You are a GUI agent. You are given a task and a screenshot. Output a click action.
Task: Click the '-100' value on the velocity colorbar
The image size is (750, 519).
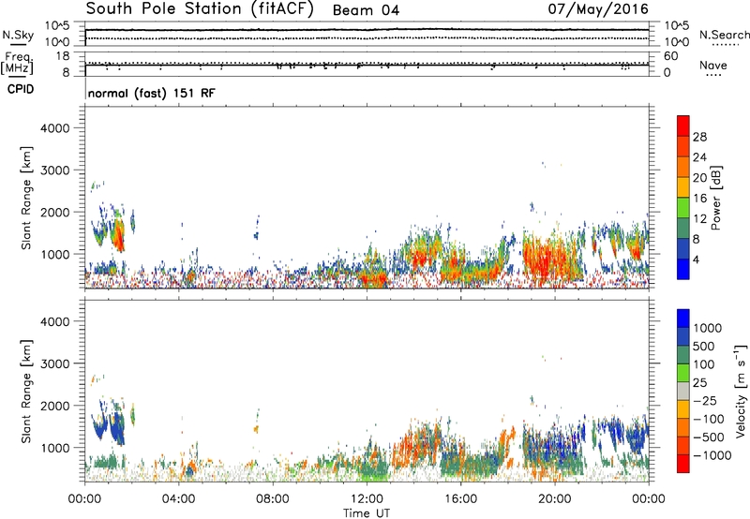point(709,419)
